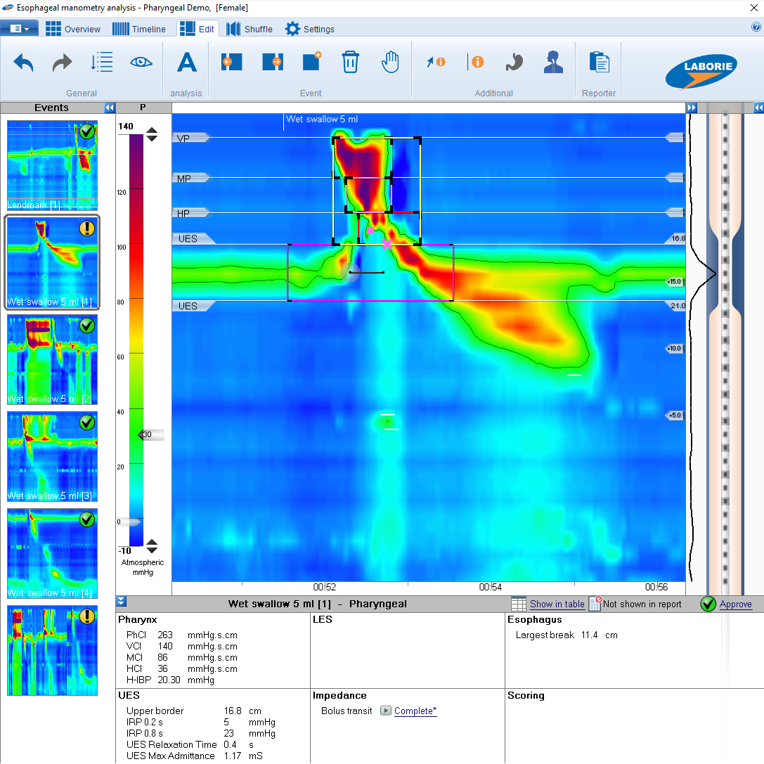
Task: Click the 30 mmHg isobaric contour slider
Action: click(151, 434)
